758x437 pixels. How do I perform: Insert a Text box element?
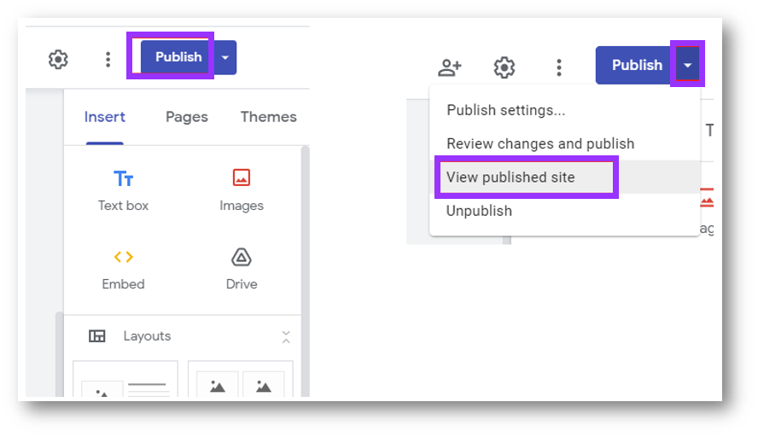pos(123,189)
